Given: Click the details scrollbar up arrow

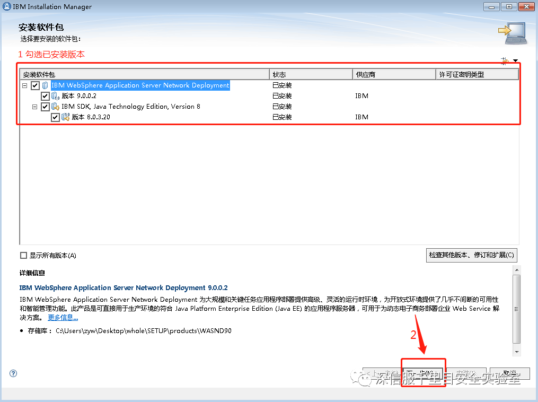Looking at the screenshot, I should tap(517, 270).
